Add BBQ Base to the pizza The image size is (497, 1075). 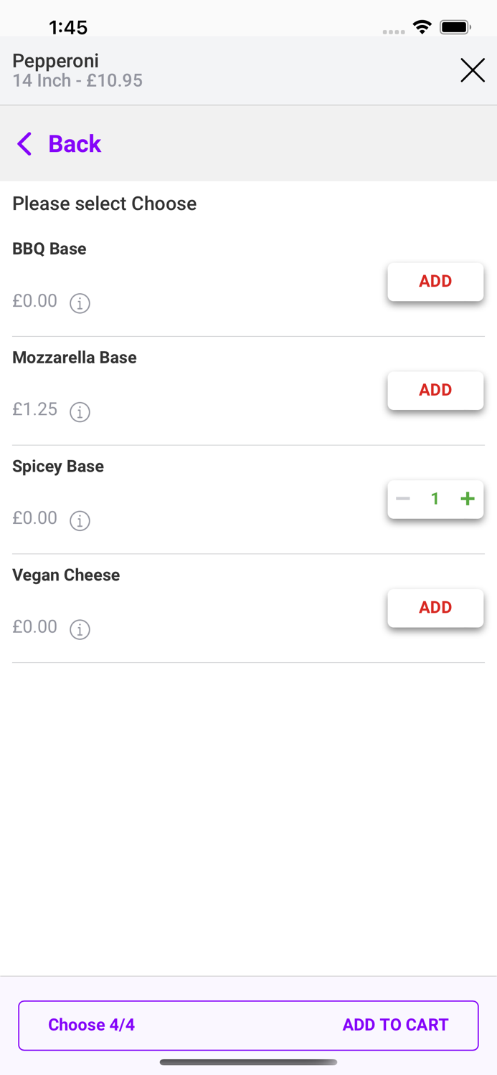click(435, 282)
